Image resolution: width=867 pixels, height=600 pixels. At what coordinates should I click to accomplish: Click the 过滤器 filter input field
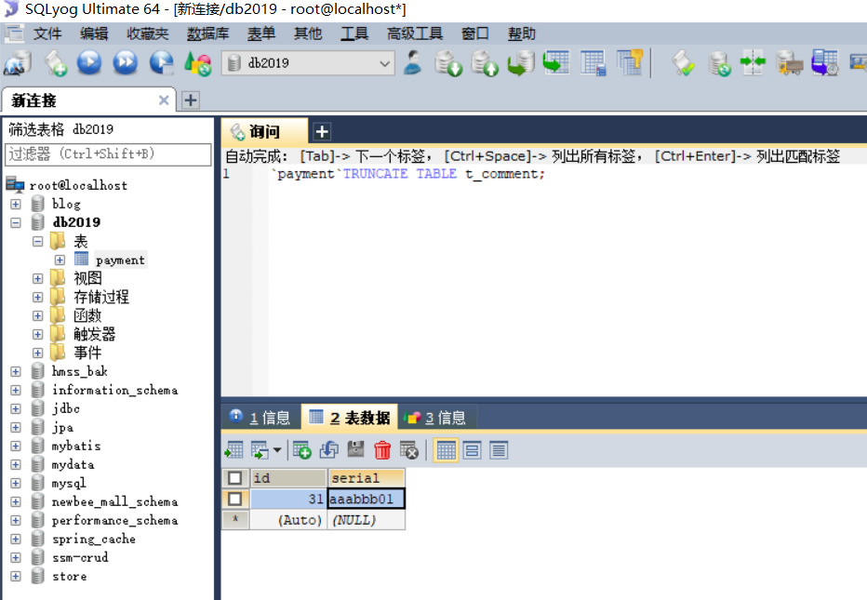(x=109, y=153)
